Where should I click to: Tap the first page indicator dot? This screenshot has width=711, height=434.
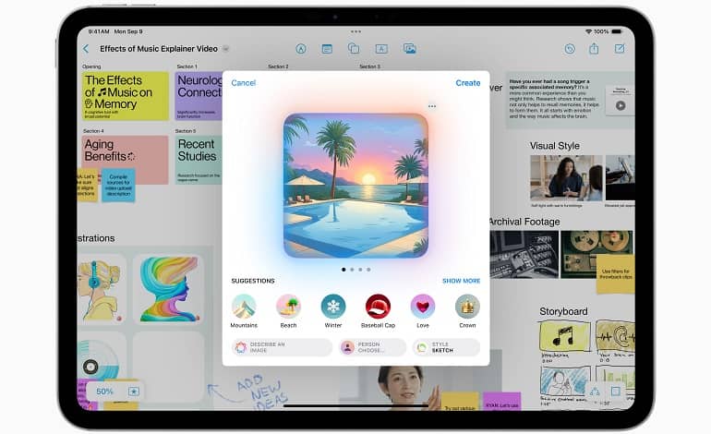click(343, 270)
